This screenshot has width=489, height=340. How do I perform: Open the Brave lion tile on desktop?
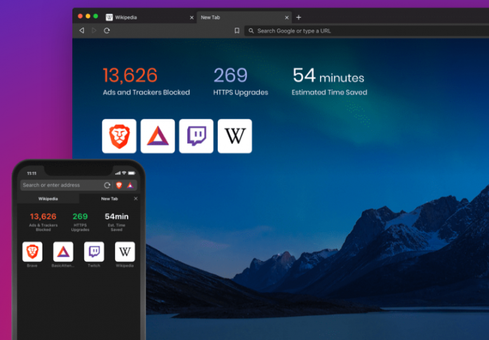119,136
